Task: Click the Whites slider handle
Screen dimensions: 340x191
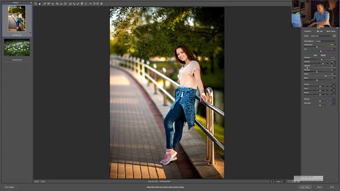Action: tap(326, 76)
